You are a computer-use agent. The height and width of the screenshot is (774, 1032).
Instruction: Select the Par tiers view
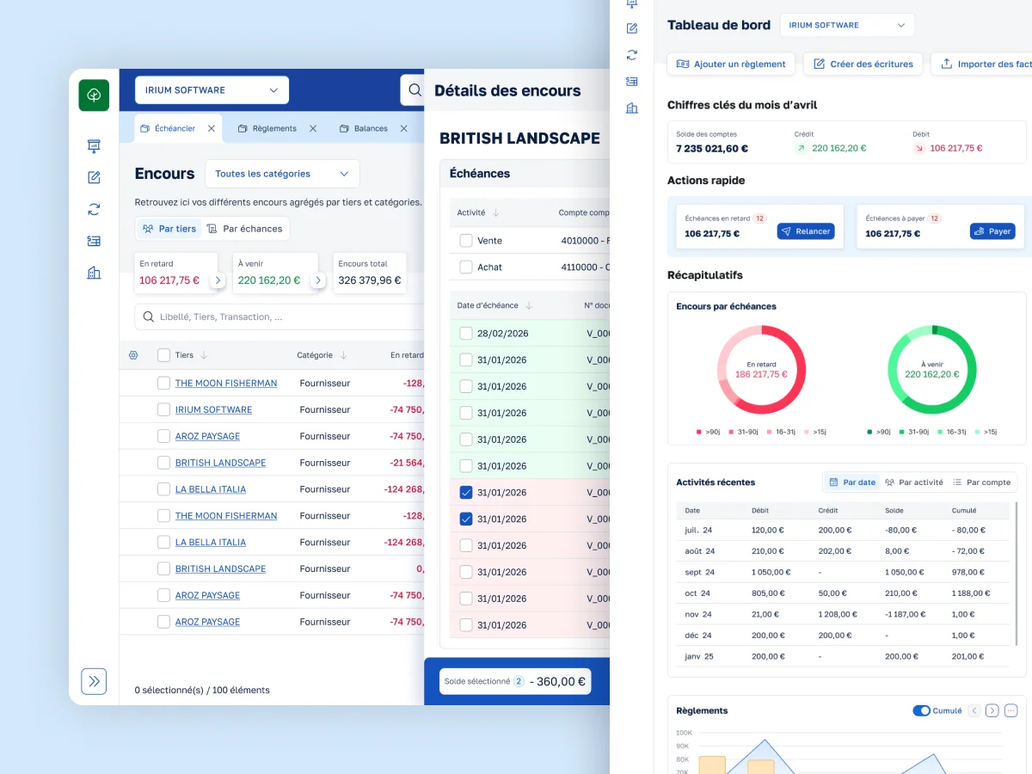pos(169,229)
